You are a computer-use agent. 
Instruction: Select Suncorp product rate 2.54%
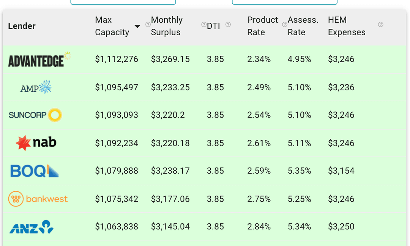(x=259, y=115)
